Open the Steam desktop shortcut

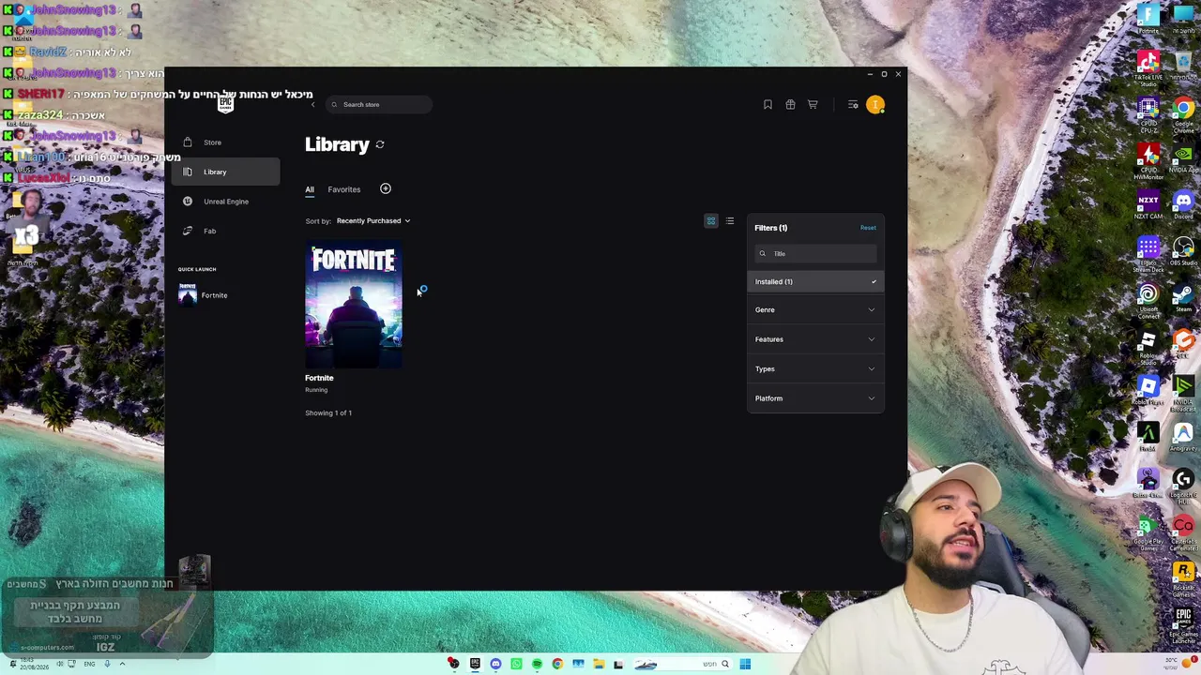tap(1183, 298)
